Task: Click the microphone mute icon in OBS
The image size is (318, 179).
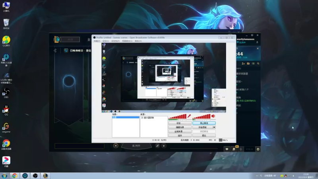Action: coord(189,116)
